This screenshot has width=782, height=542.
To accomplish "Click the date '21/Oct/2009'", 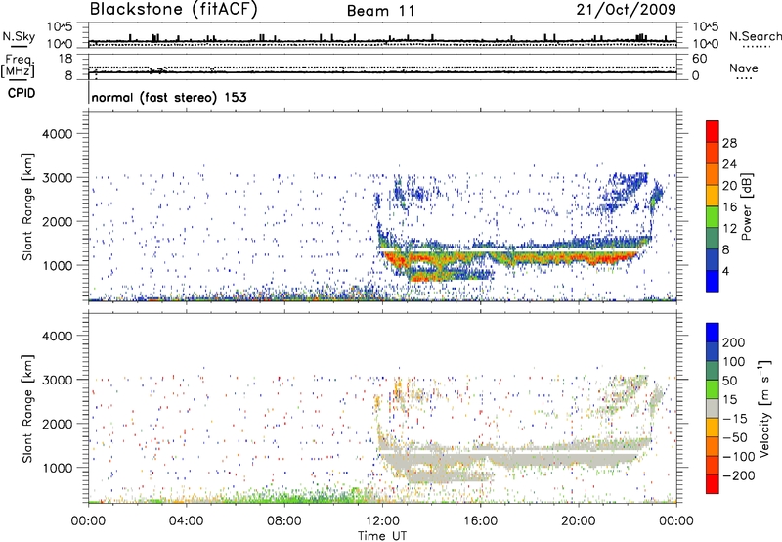I will click(627, 9).
